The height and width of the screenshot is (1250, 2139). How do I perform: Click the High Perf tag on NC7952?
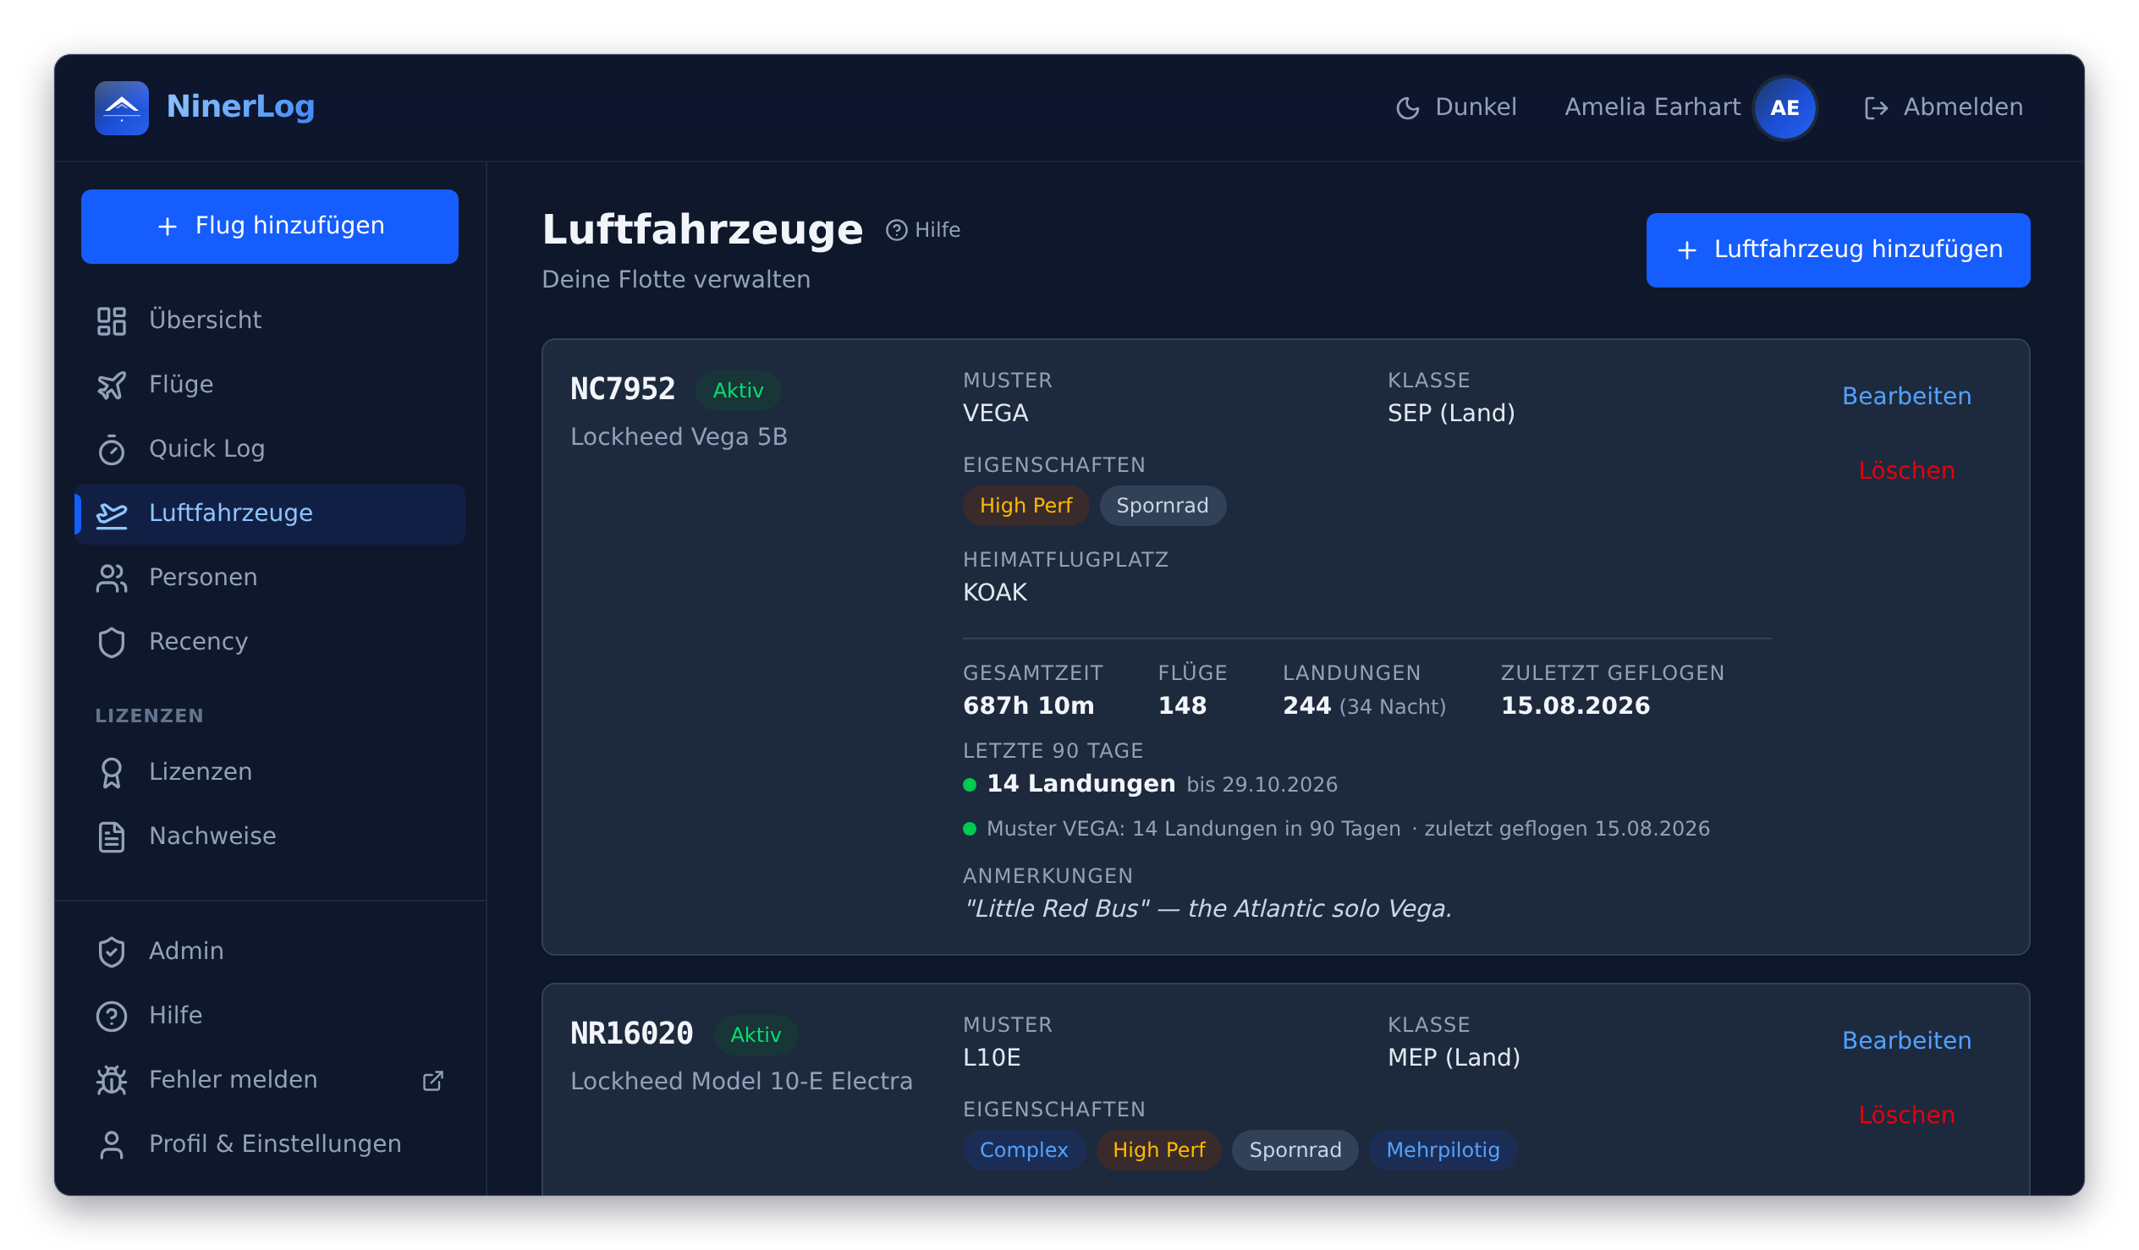(x=1026, y=506)
